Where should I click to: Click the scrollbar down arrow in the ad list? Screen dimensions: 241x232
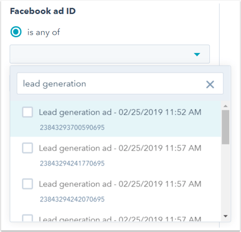click(225, 216)
